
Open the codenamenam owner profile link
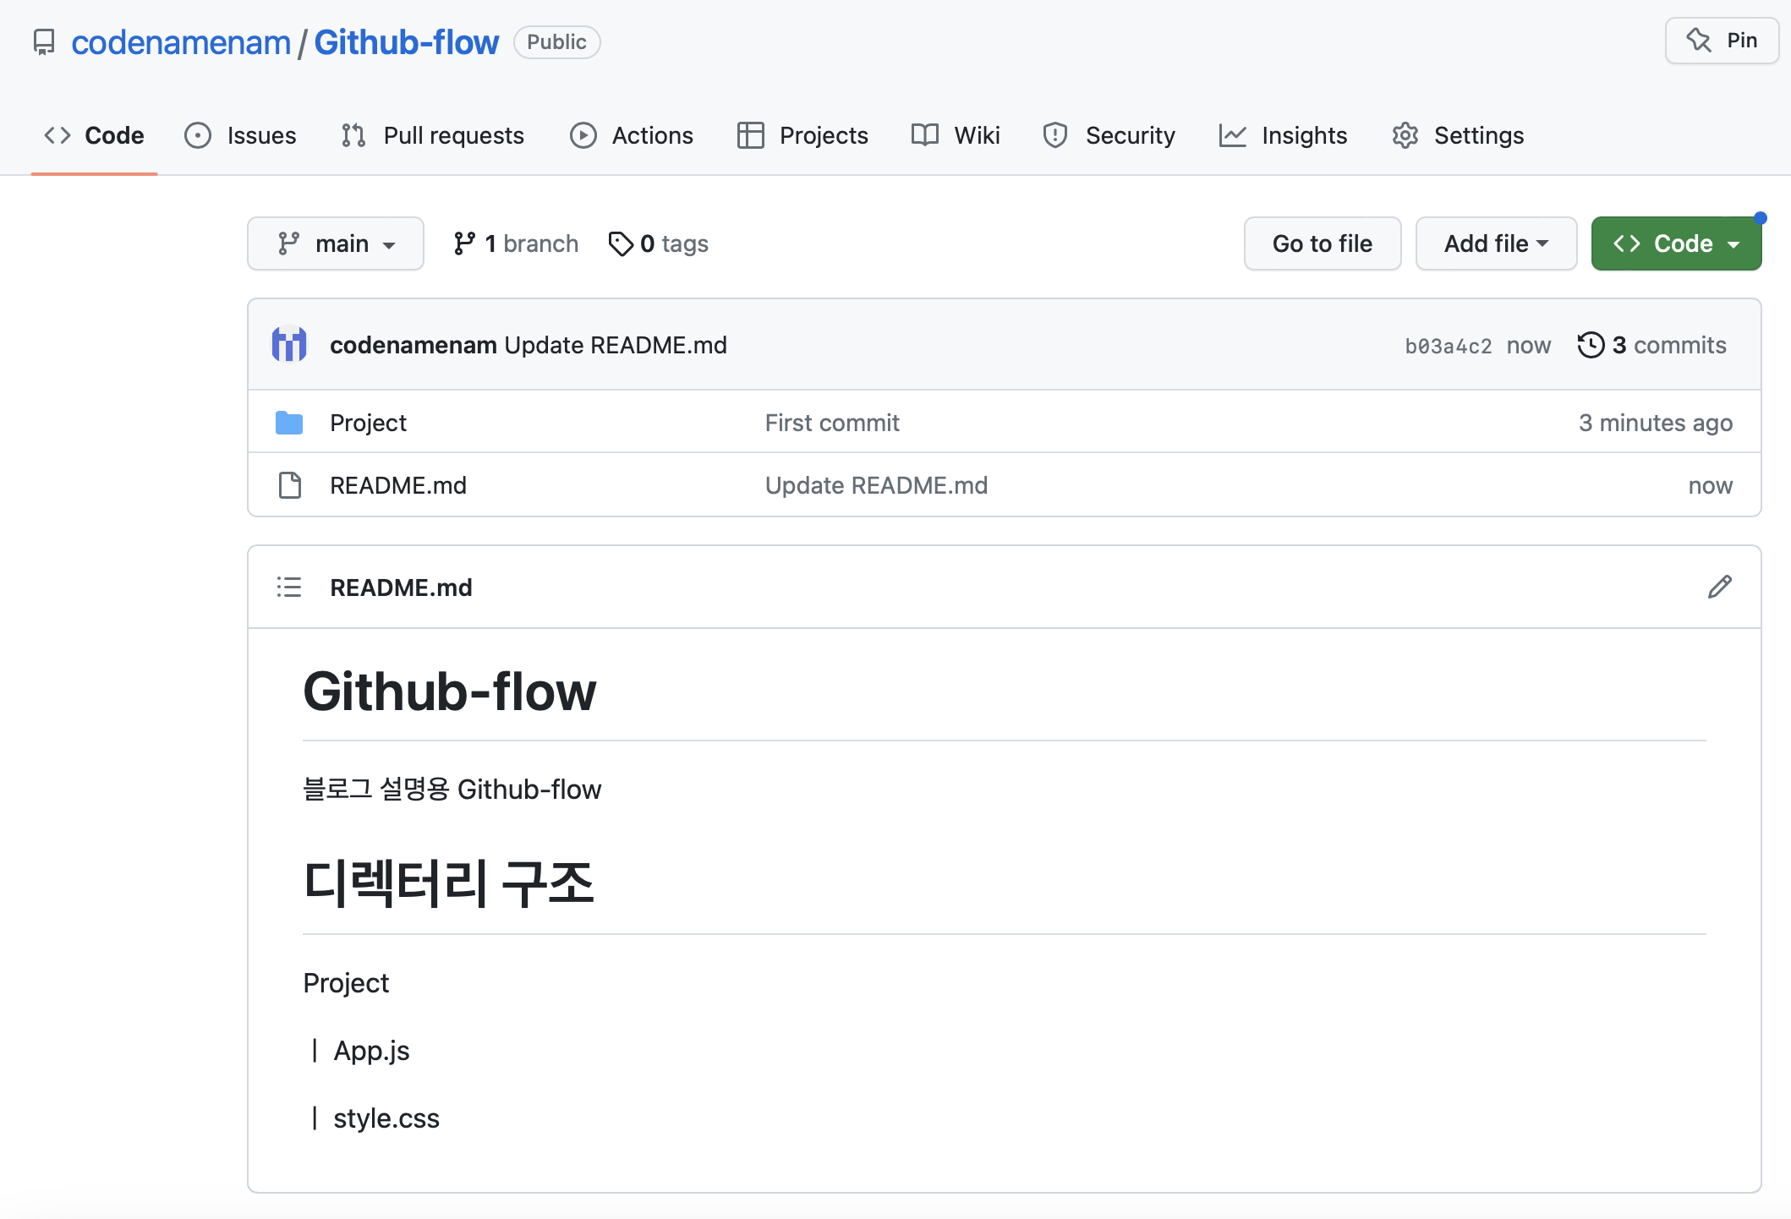[x=181, y=42]
